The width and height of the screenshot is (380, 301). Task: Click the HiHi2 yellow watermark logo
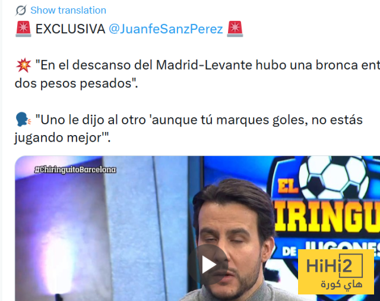[x=336, y=272]
